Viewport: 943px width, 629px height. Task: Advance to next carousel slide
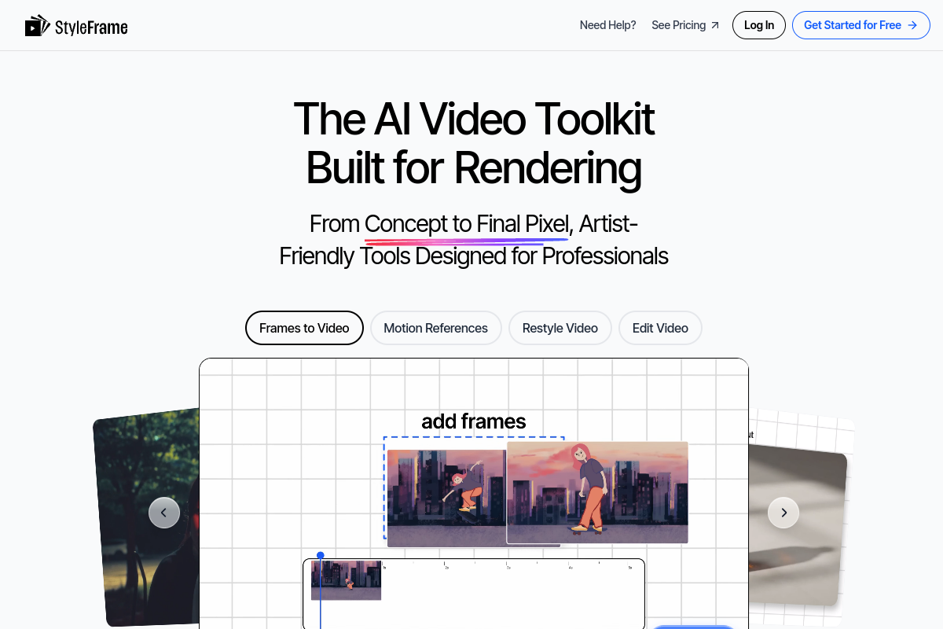point(783,513)
